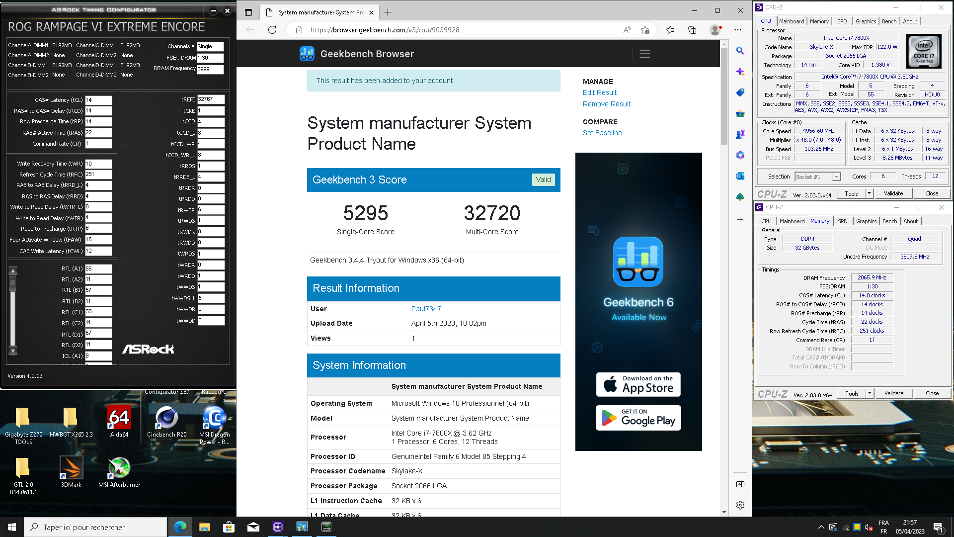Start Read aloud in address bar
Image resolution: width=954 pixels, height=537 pixels.
click(x=627, y=30)
